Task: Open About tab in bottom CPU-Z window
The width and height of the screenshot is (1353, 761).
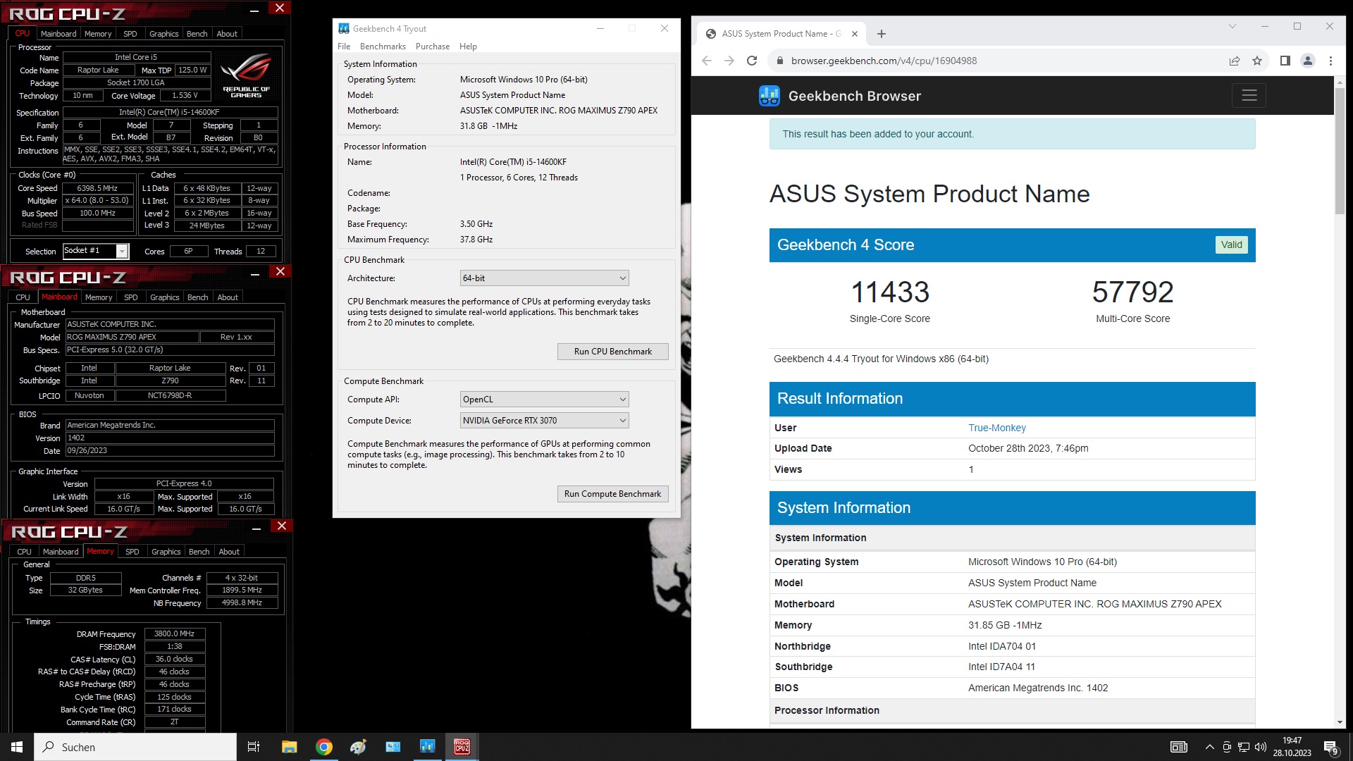Action: (x=229, y=552)
